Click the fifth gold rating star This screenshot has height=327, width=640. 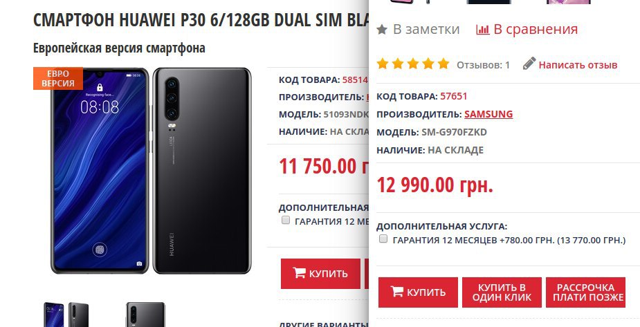444,64
